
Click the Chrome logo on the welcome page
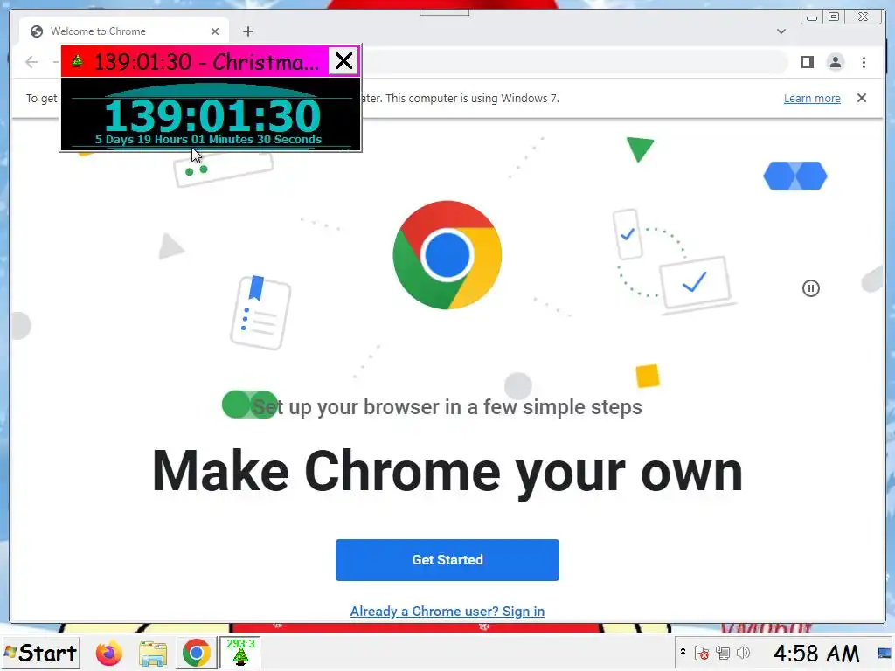point(447,255)
